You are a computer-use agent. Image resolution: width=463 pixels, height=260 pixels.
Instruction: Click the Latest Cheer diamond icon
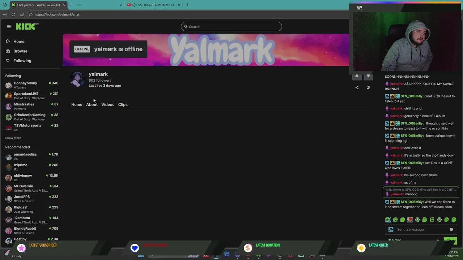point(361,248)
